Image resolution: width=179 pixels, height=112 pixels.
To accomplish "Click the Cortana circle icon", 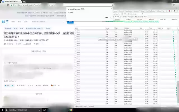I will tap(7, 110).
